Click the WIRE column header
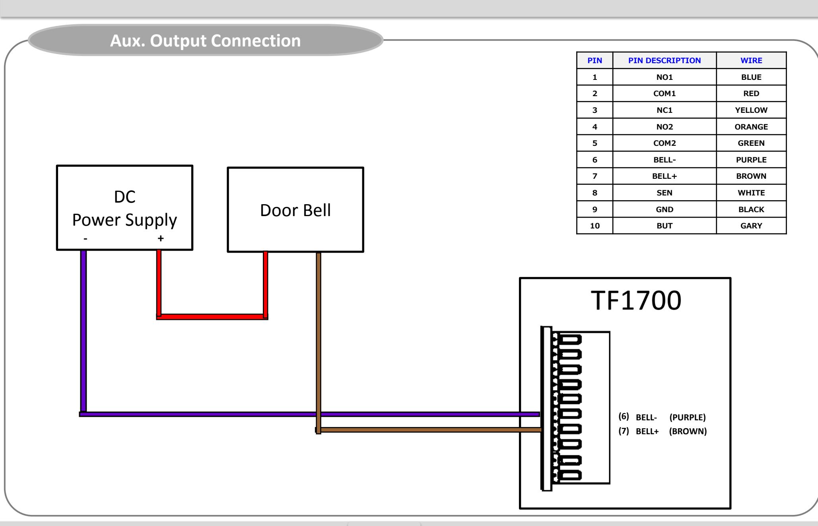The width and height of the screenshot is (818, 526). coord(751,60)
